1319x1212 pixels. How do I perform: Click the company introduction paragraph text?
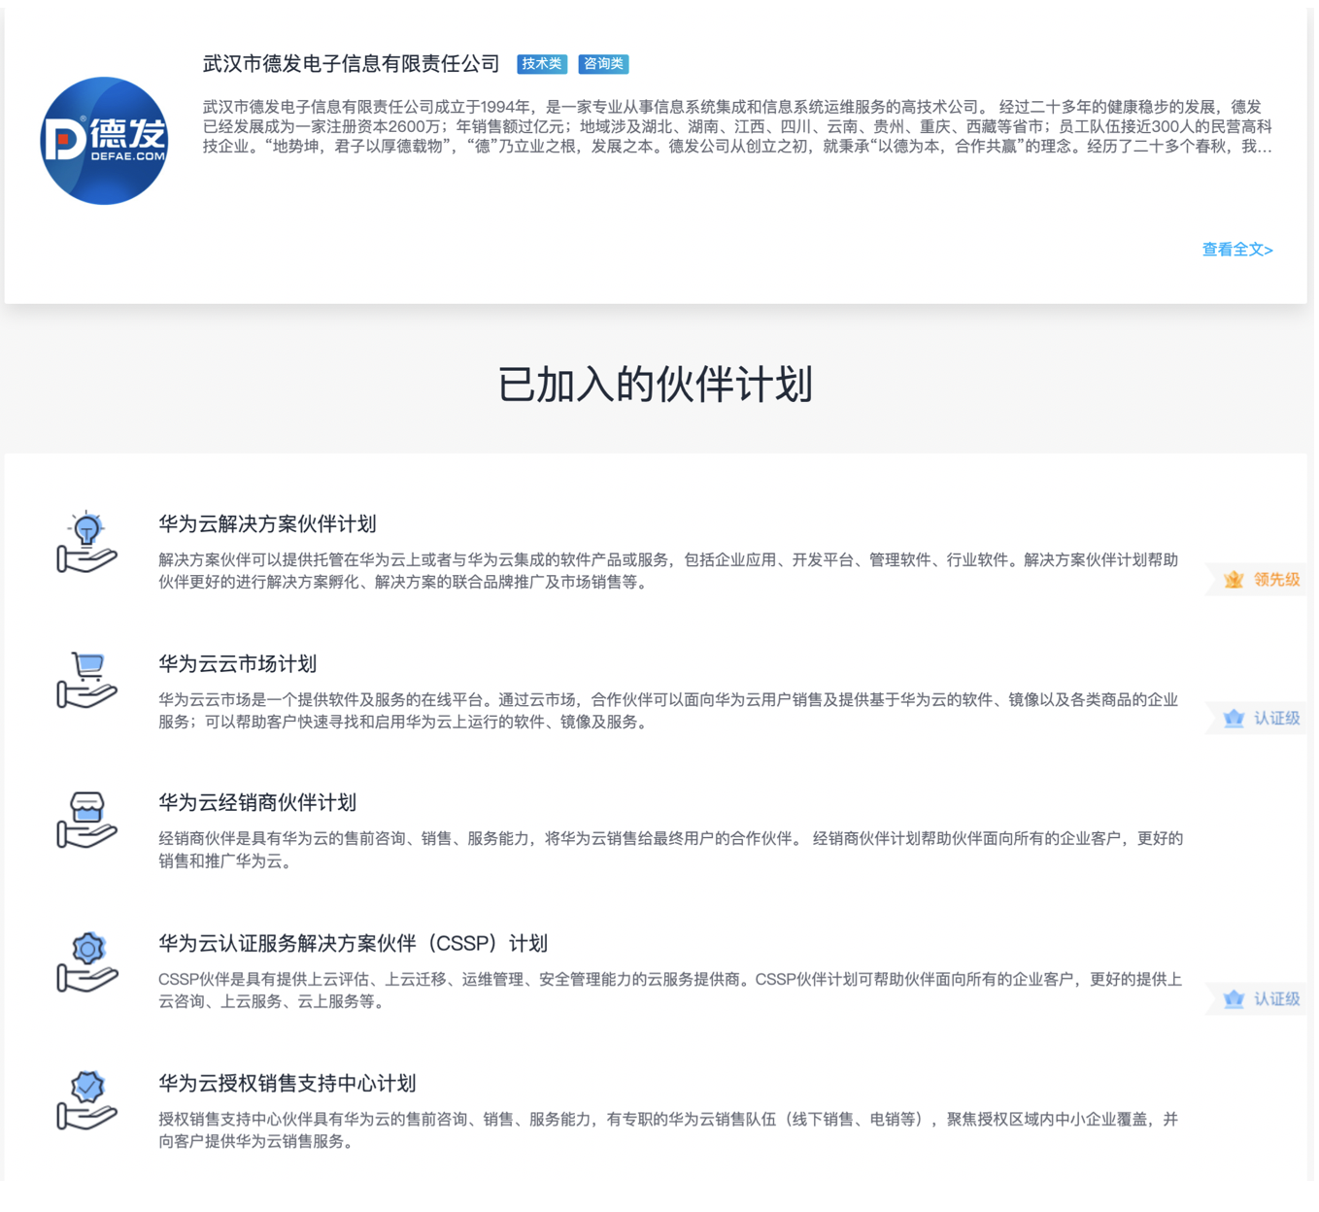pyautogui.click(x=736, y=127)
